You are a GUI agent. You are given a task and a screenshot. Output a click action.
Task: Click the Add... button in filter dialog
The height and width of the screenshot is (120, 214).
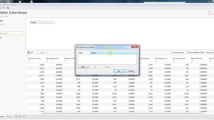click(x=83, y=67)
